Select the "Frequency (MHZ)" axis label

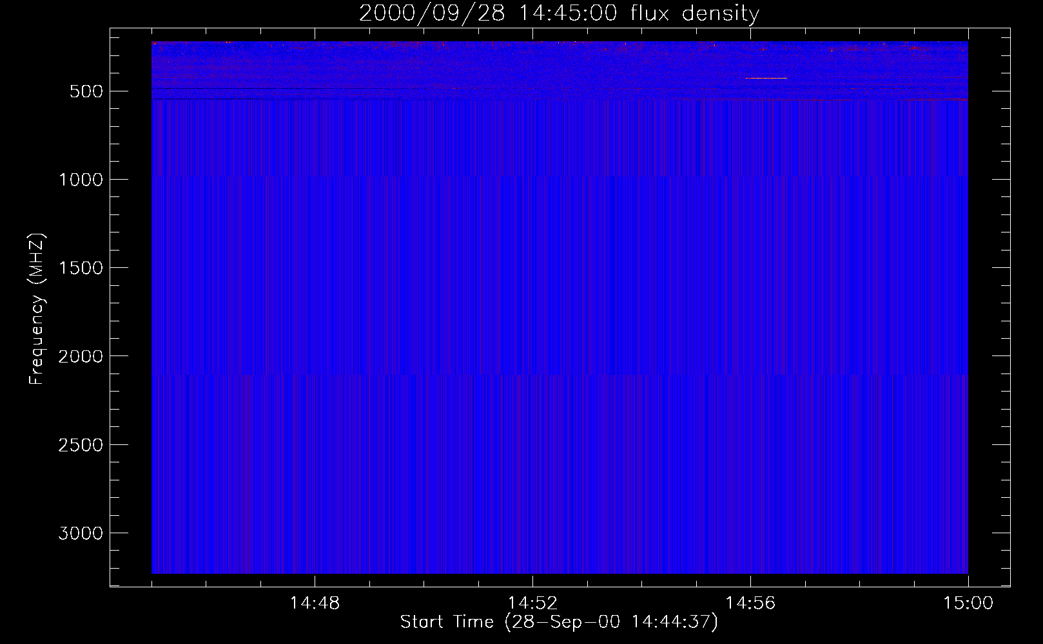tap(37, 308)
